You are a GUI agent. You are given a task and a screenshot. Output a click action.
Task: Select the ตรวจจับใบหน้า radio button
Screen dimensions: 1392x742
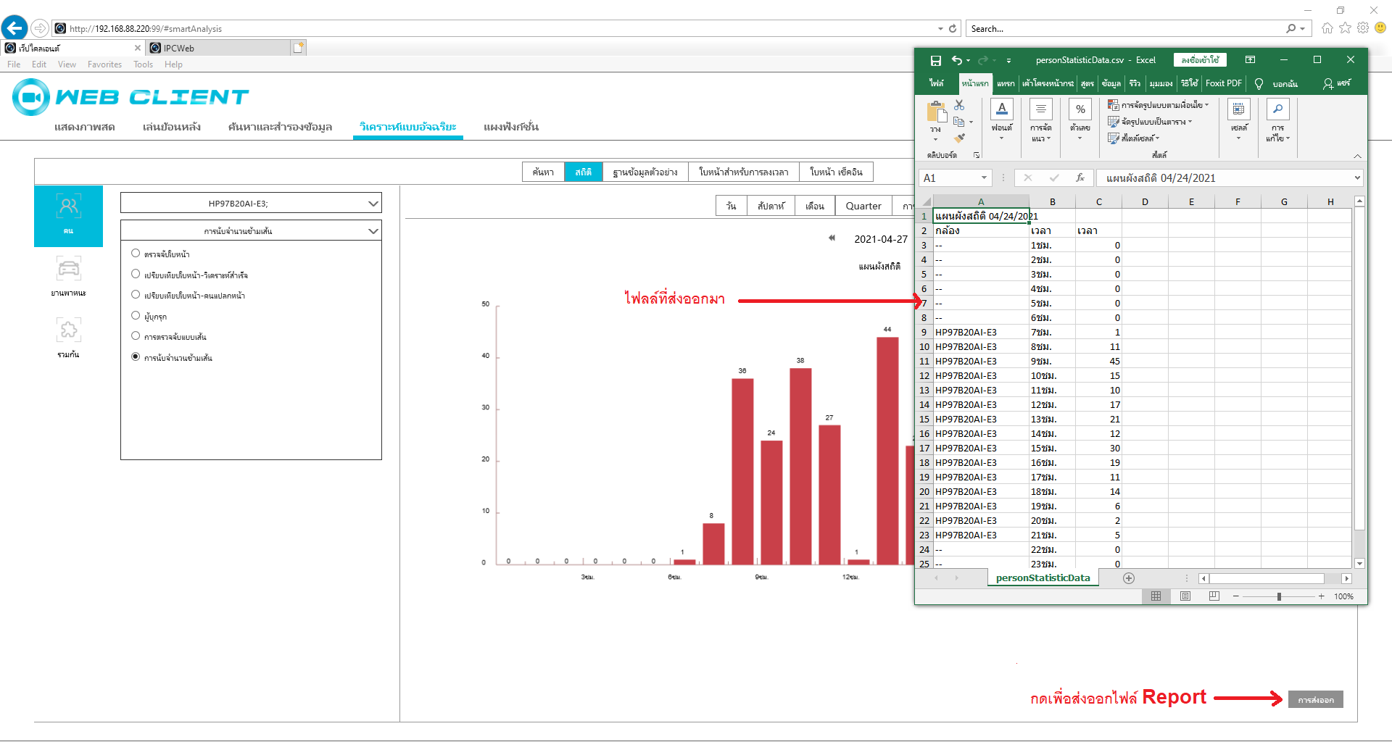click(x=136, y=254)
